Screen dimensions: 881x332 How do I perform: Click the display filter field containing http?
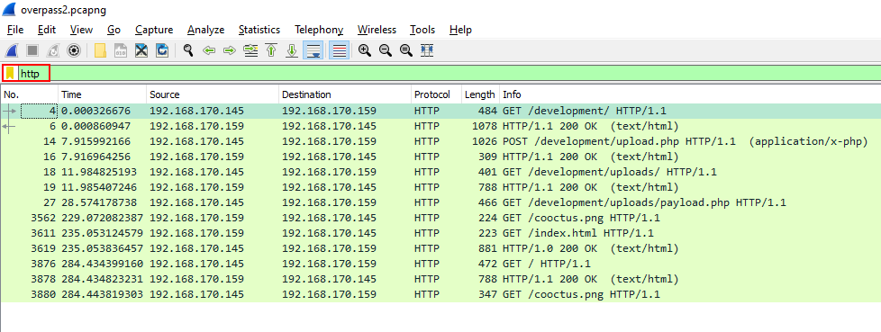pyautogui.click(x=450, y=73)
